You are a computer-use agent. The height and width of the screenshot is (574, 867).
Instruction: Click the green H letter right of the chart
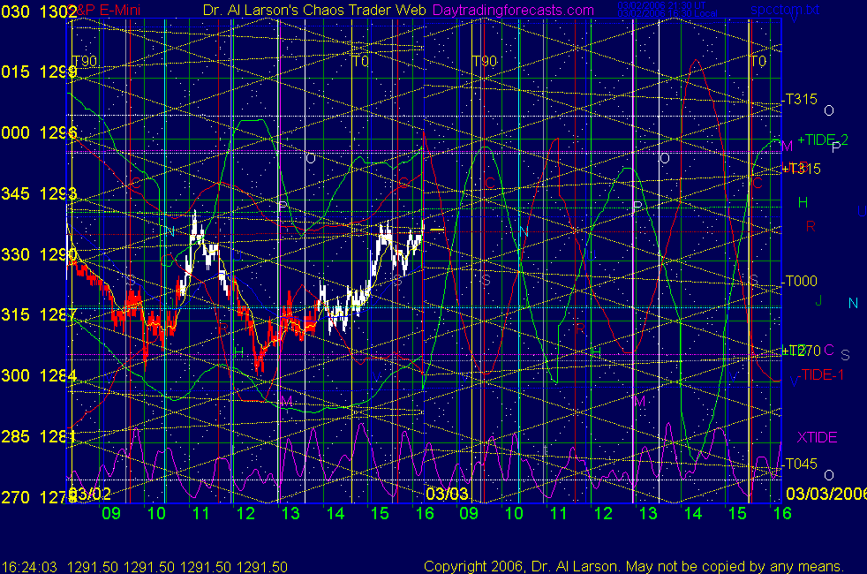point(803,203)
